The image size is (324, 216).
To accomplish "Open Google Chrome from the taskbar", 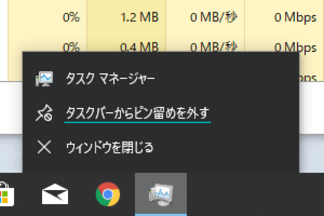I will tap(108, 194).
